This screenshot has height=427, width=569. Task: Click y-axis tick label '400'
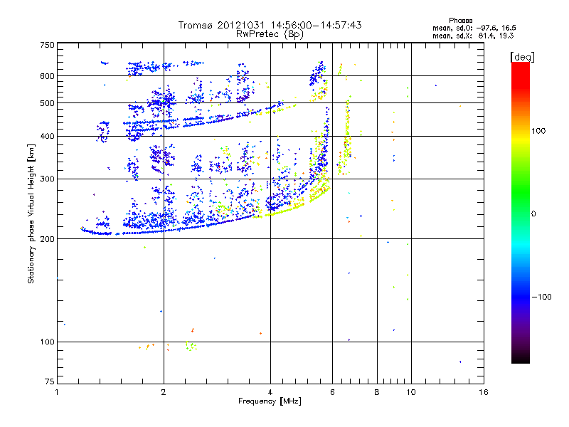click(x=47, y=137)
